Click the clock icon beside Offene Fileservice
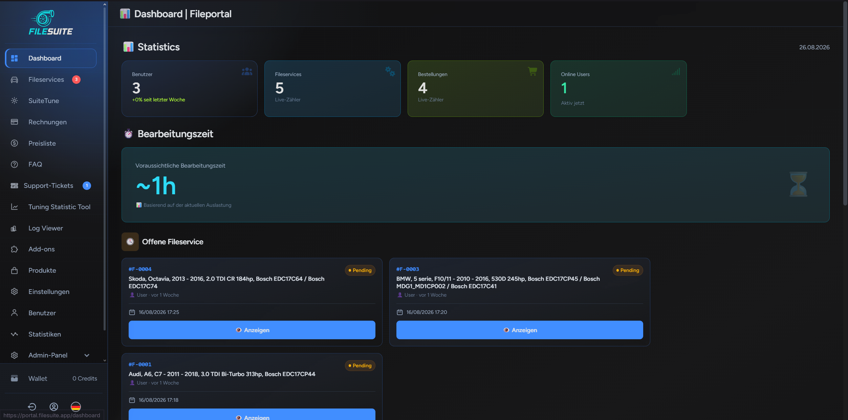The image size is (848, 420). point(130,242)
